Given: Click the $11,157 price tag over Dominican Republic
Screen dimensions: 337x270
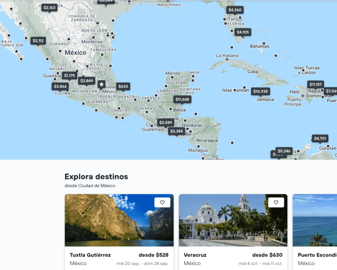Looking at the screenshot, I should [316, 84].
